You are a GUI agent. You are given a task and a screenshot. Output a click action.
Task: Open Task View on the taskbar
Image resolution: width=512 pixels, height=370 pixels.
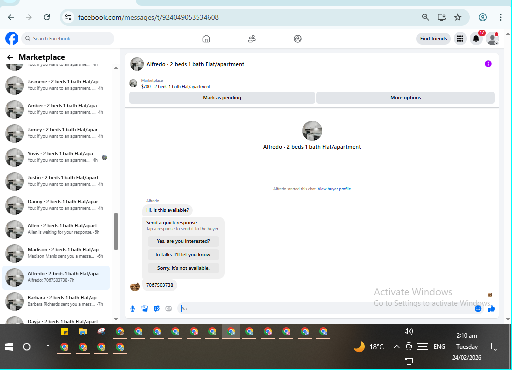click(x=44, y=347)
